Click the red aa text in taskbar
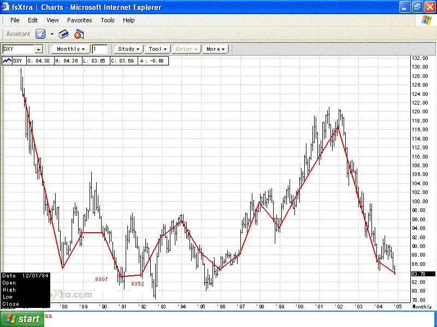 tap(48, 316)
